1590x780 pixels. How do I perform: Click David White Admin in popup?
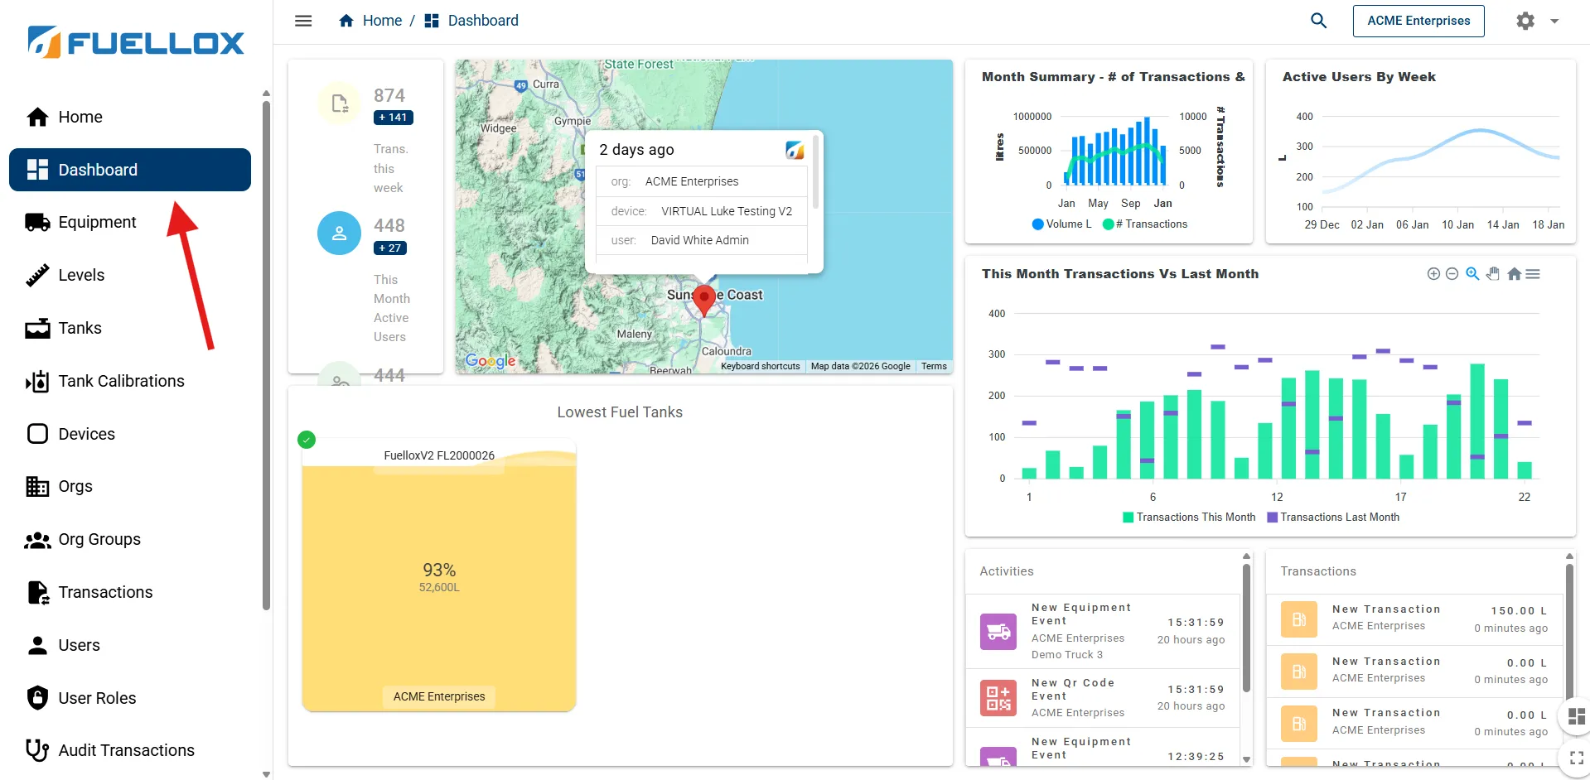pyautogui.click(x=700, y=240)
